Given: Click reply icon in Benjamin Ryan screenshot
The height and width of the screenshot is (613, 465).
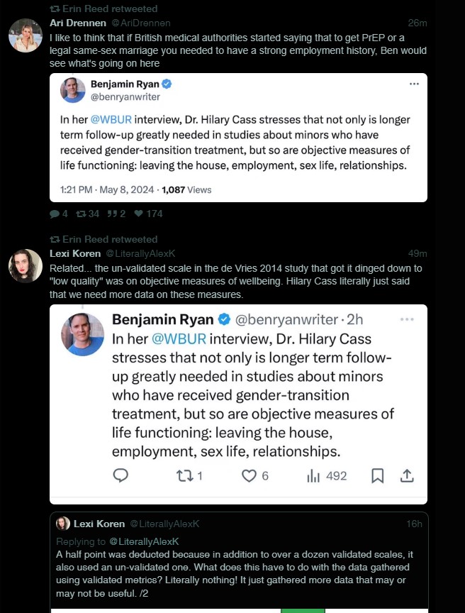Looking at the screenshot, I should (x=121, y=476).
